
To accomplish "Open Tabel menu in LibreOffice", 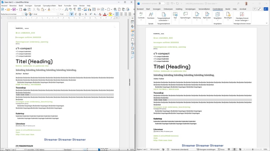I will (60, 6).
